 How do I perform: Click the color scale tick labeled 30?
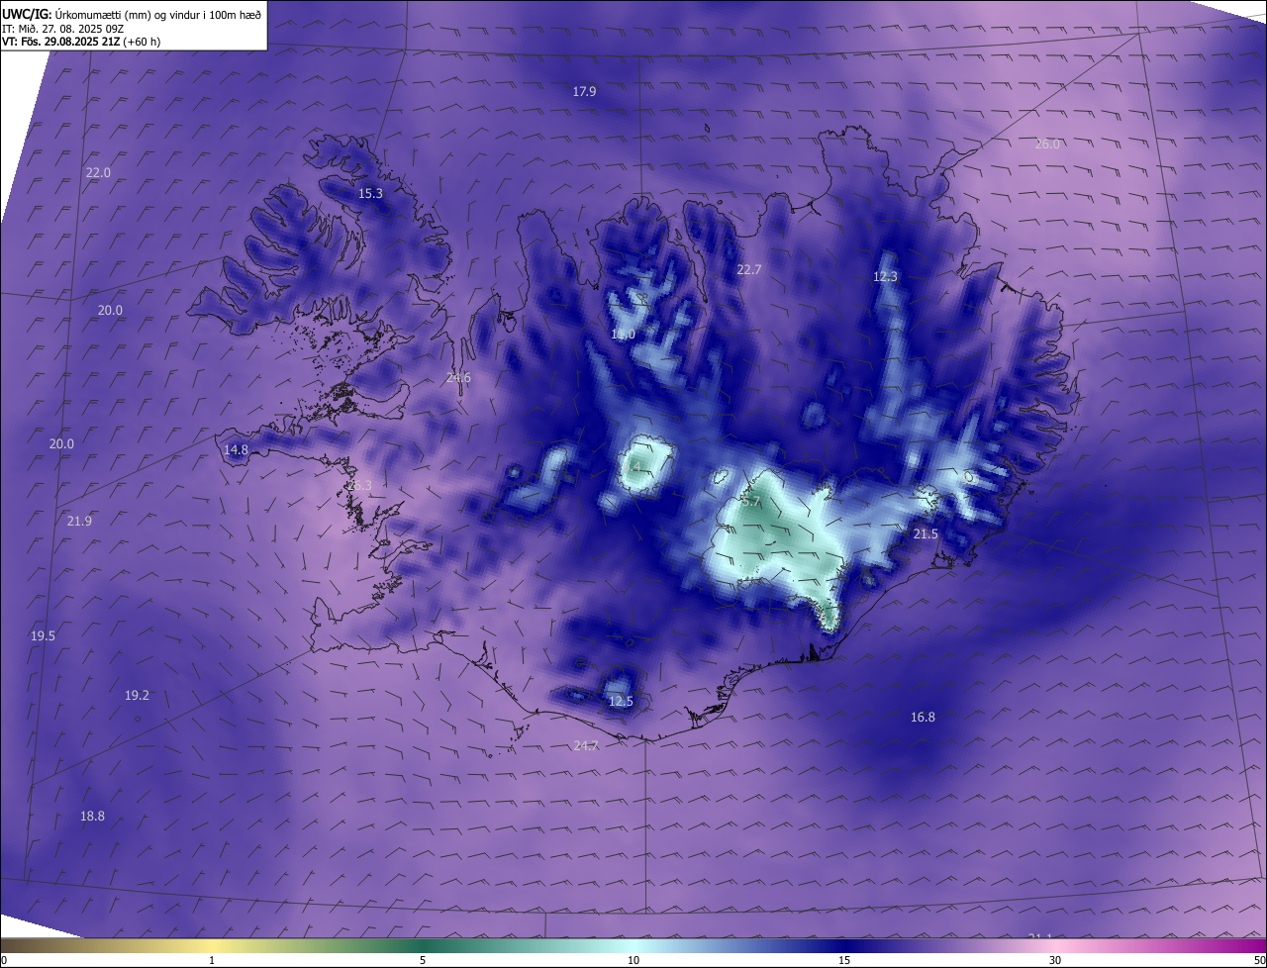(x=1055, y=960)
